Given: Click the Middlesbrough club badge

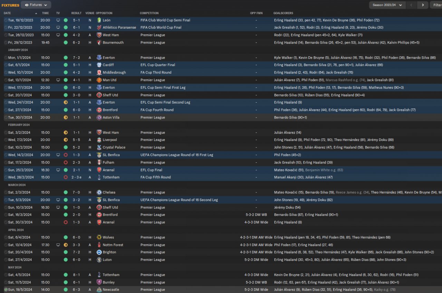Looking at the screenshot, I should pos(99,73).
